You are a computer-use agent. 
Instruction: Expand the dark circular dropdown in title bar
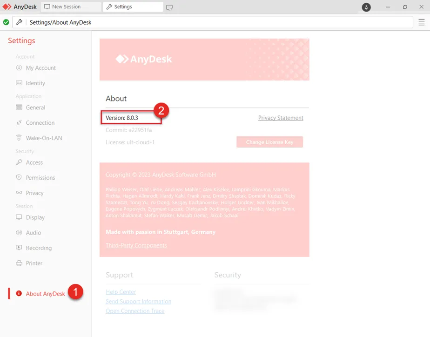pos(367,7)
